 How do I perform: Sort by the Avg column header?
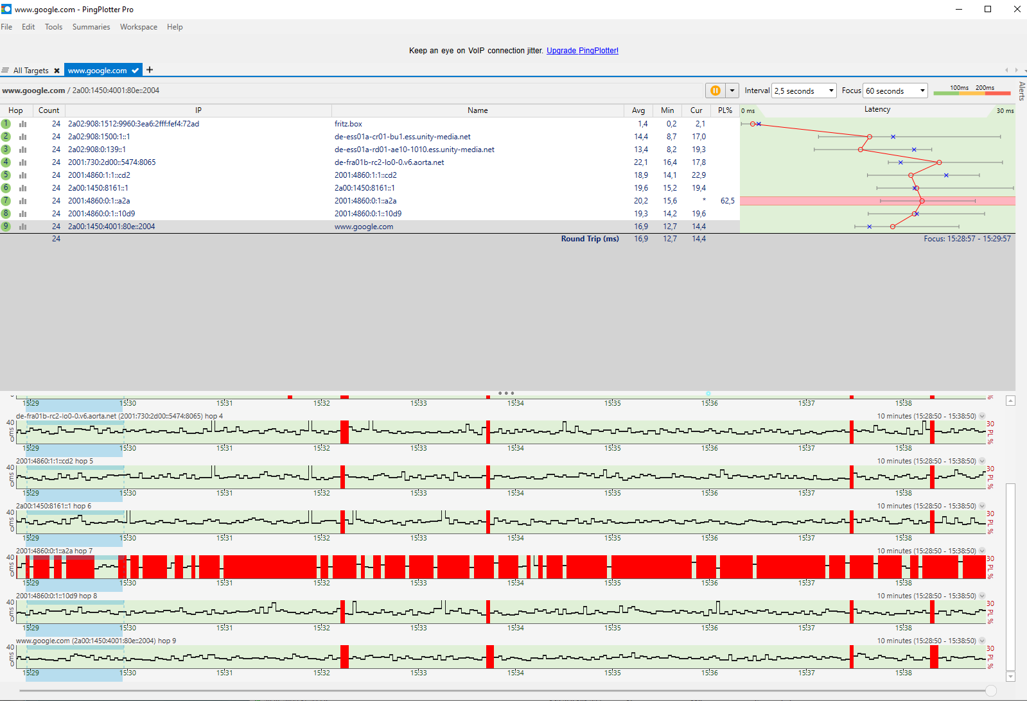click(x=638, y=110)
